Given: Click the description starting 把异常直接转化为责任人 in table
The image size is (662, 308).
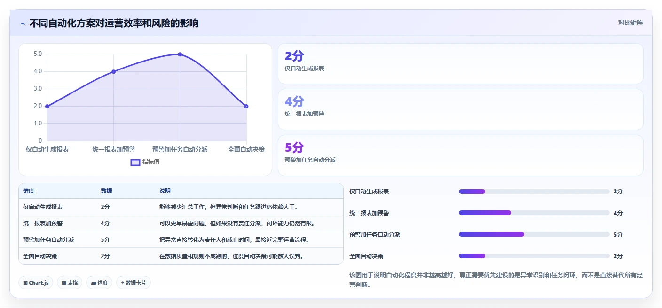Looking at the screenshot, I should (x=234, y=240).
